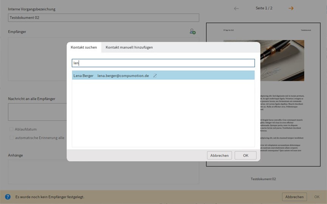Click the contact search field containing 'len'
This screenshot has height=204, width=327.
pos(163,63)
